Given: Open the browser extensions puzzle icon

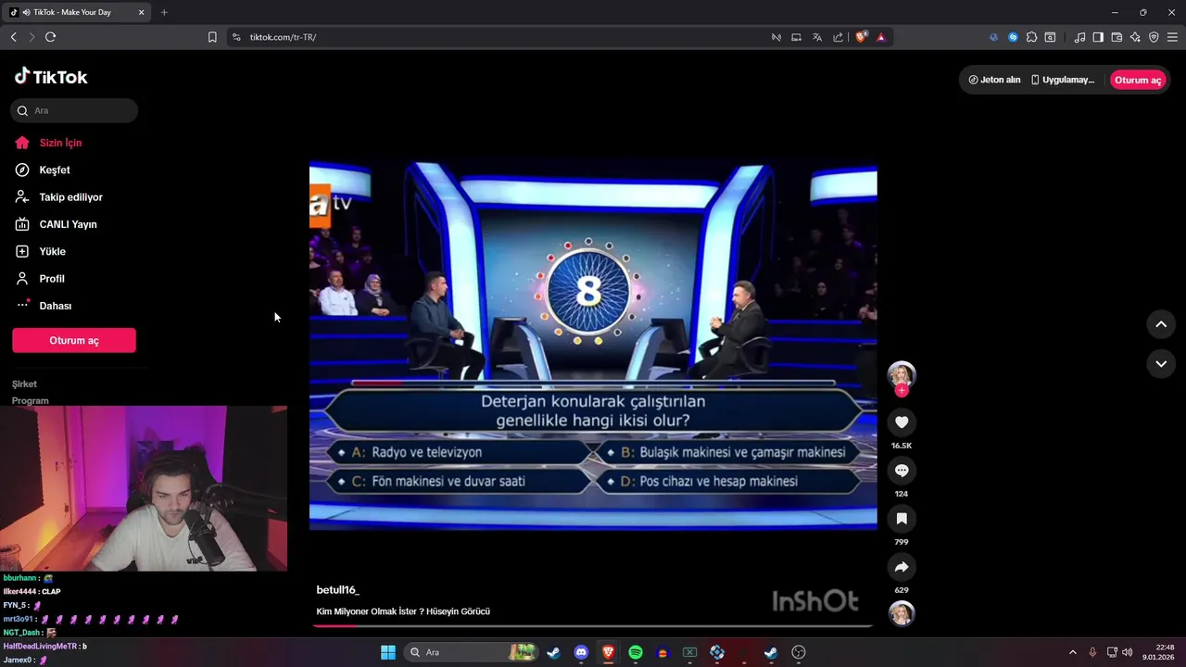Looking at the screenshot, I should click(x=1031, y=37).
